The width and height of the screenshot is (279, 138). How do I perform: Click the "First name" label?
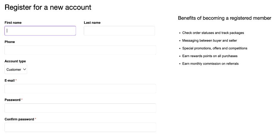pos(13,23)
